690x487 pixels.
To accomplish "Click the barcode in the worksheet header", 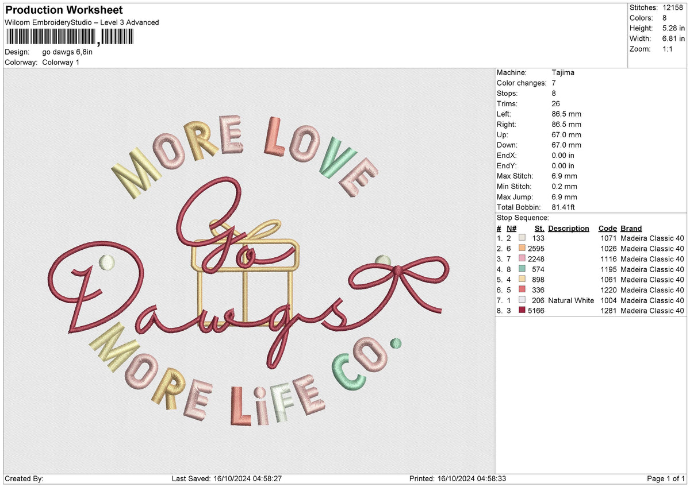I will click(x=70, y=37).
